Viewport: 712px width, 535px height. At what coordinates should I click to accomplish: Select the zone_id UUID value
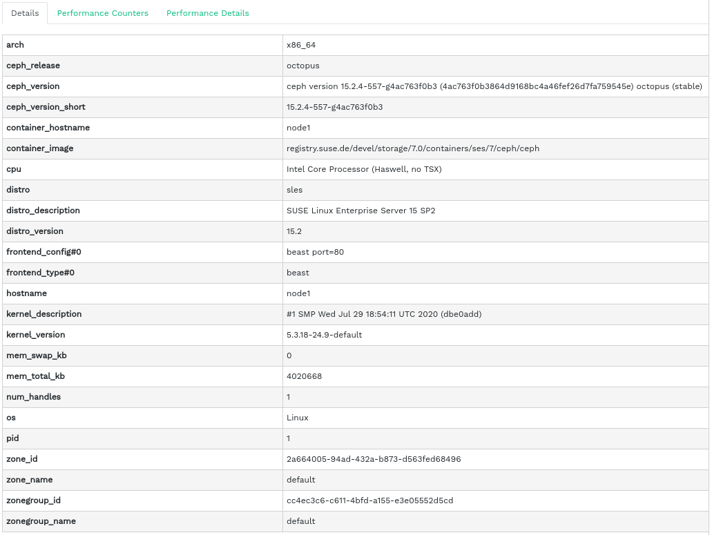pos(374,459)
